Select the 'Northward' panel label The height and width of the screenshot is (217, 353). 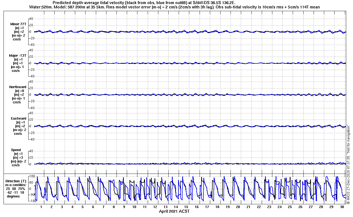pyautogui.click(x=18, y=87)
